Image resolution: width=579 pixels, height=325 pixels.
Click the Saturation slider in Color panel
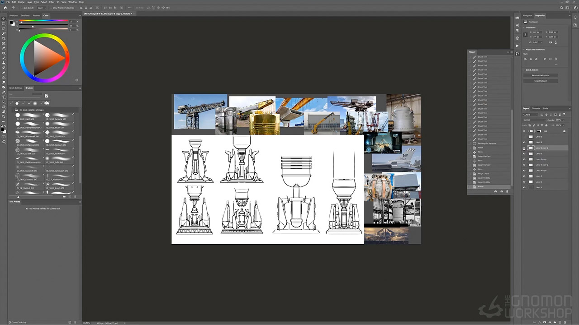[43, 25]
